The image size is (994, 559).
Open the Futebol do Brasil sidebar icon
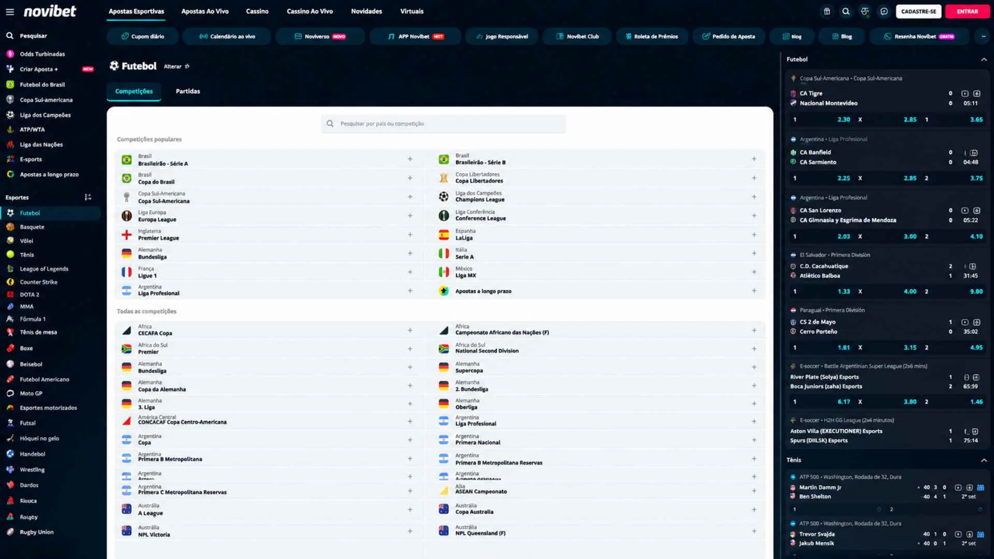pyautogui.click(x=10, y=84)
